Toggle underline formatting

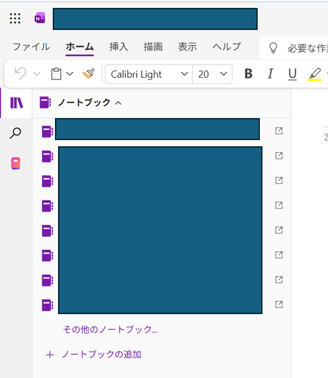[292, 74]
